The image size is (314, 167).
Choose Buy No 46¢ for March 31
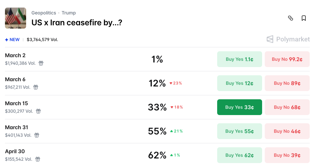[x=287, y=131]
